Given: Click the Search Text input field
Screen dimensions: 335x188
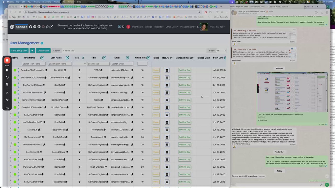Looking at the screenshot, I should (x=135, y=51).
